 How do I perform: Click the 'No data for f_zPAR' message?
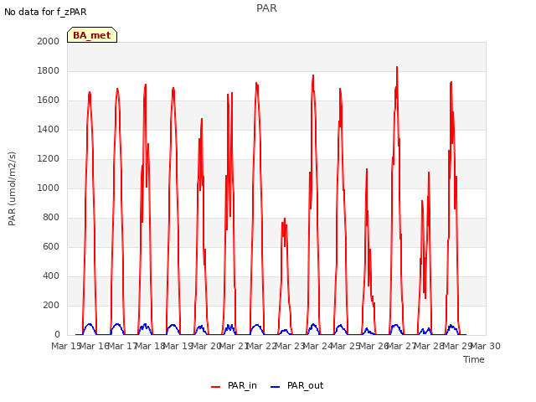coord(45,12)
